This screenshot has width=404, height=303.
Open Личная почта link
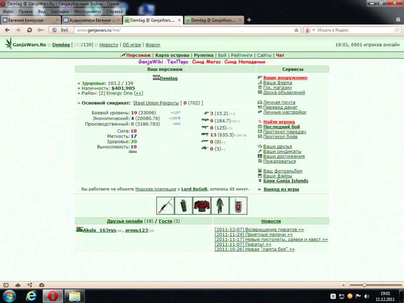(x=279, y=102)
